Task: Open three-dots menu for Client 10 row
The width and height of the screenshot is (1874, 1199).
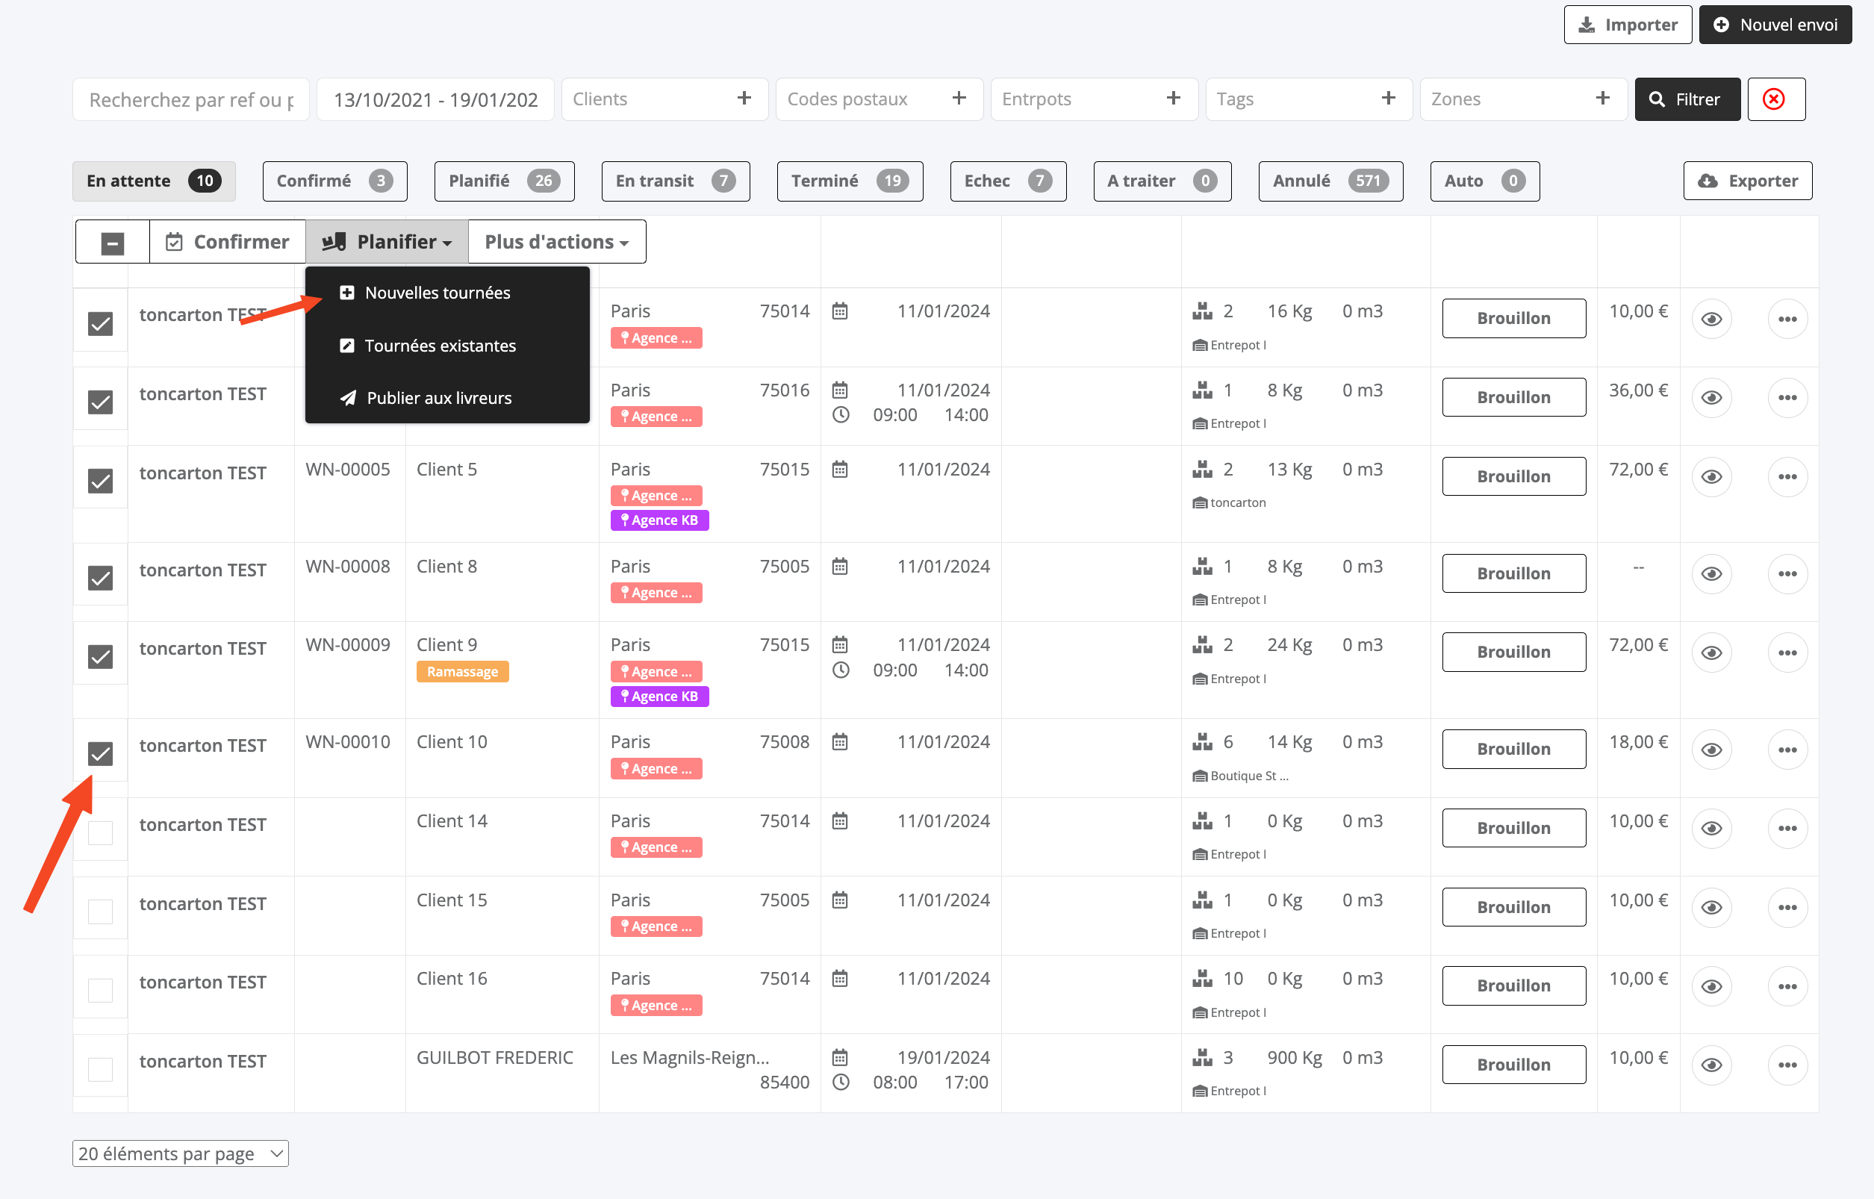Action: 1786,750
